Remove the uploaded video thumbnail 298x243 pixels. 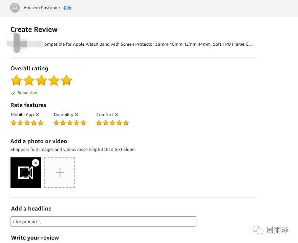pos(36,163)
